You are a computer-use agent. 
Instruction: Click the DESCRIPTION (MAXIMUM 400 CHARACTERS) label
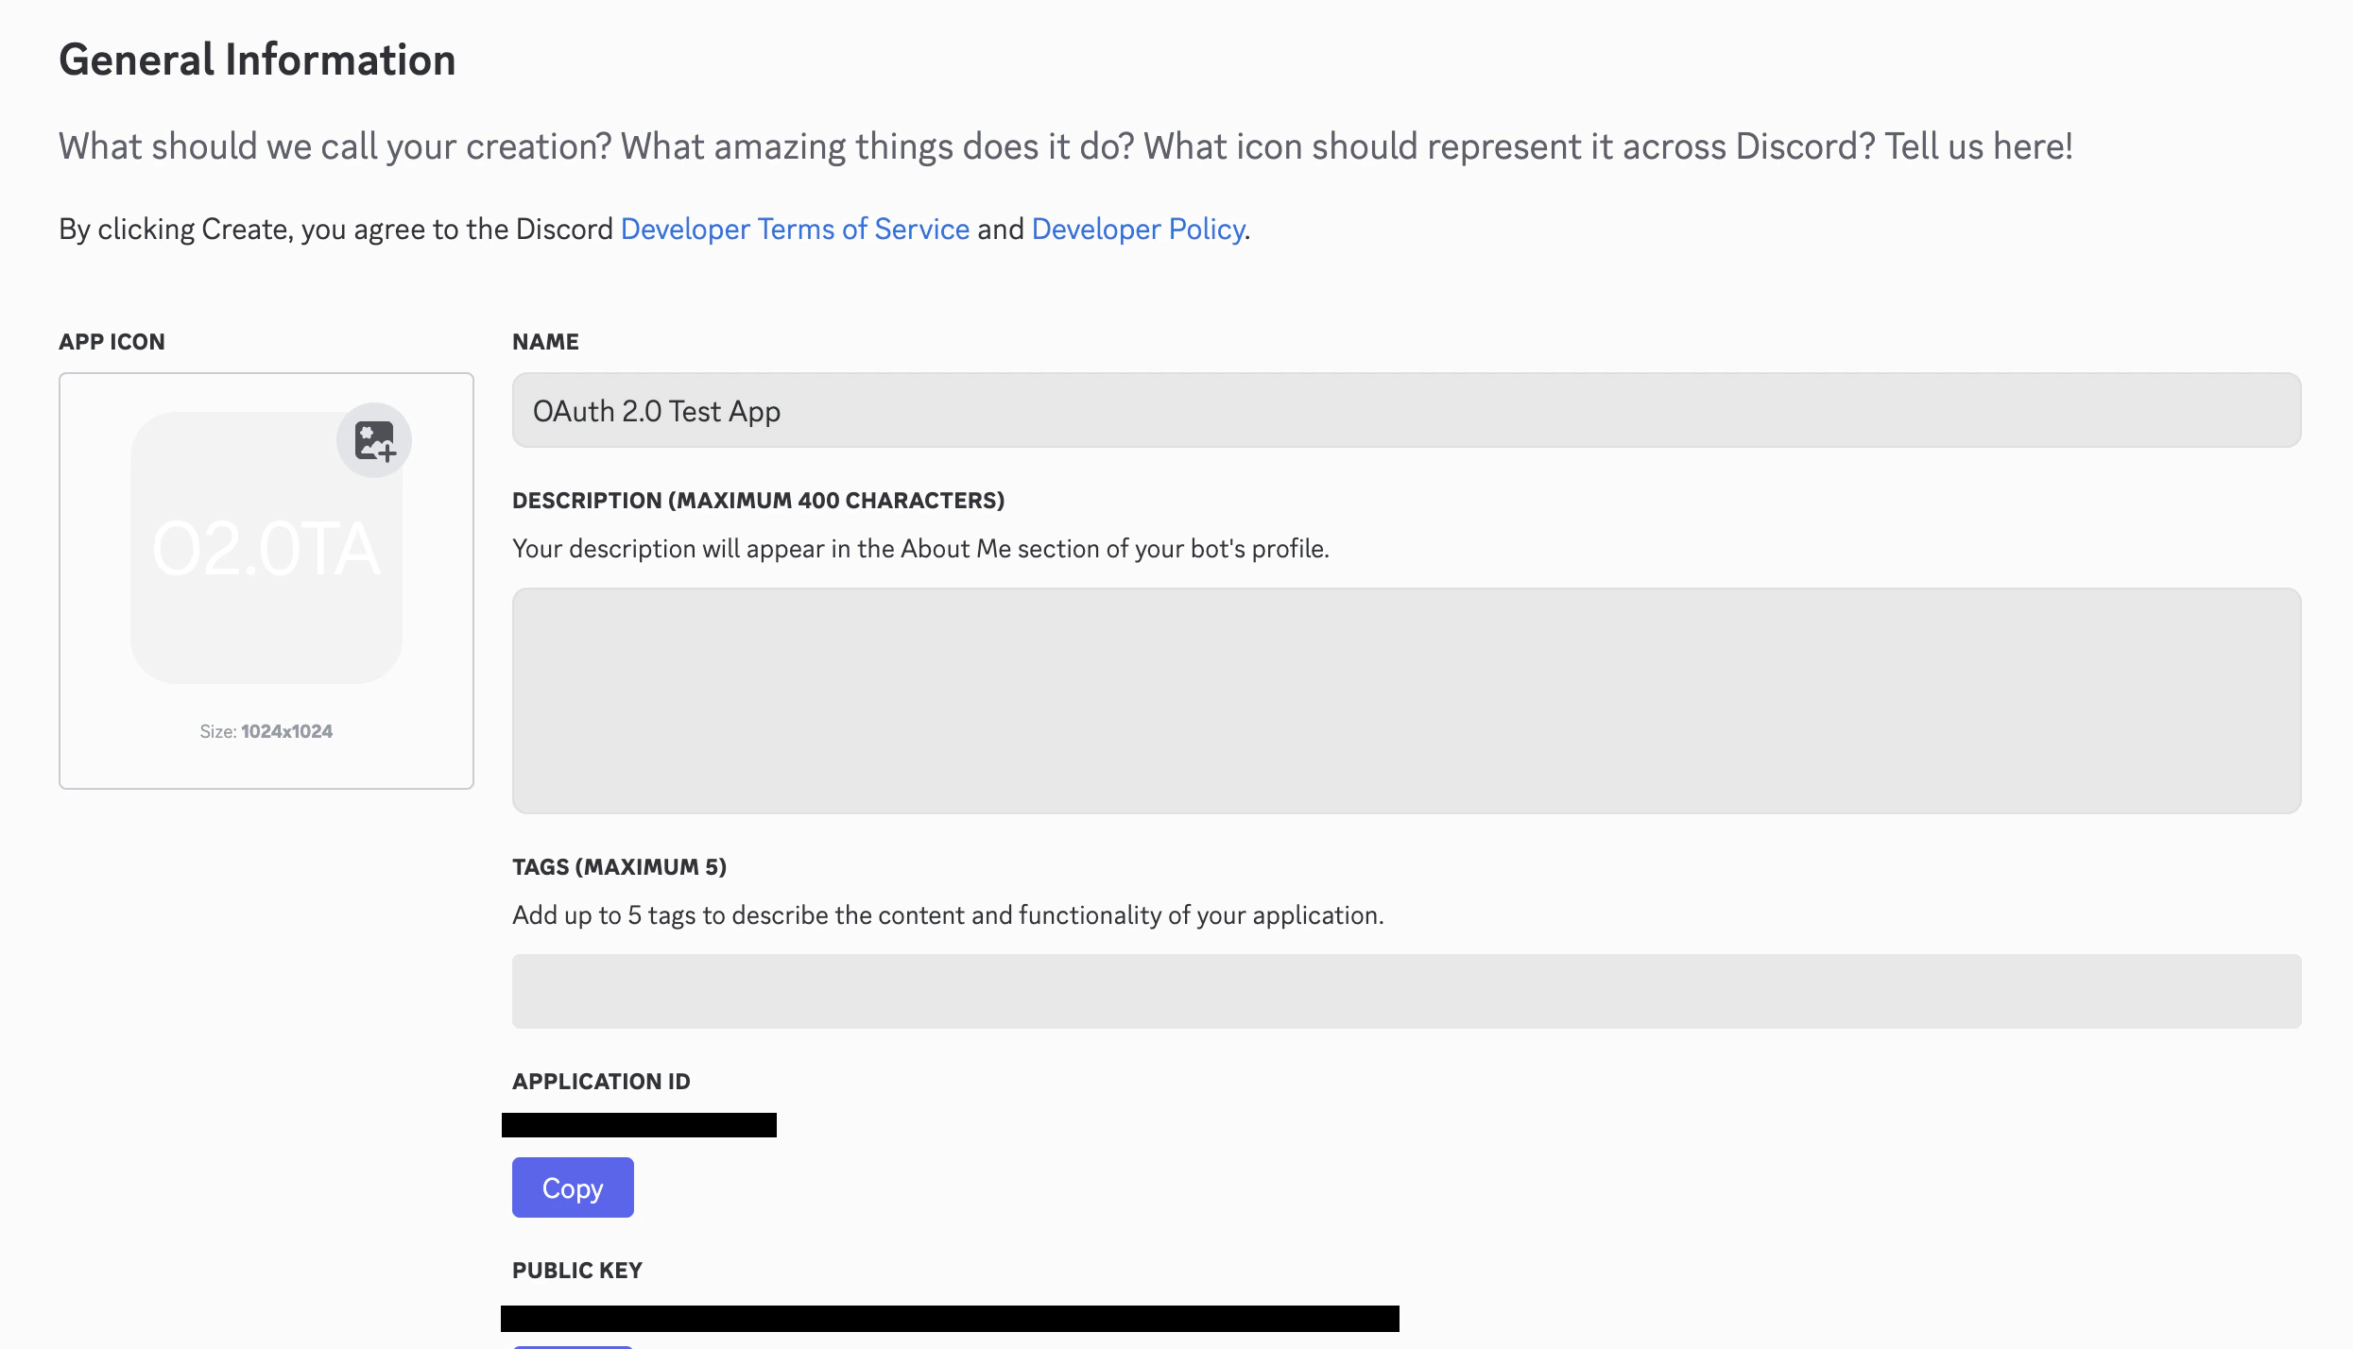tap(758, 501)
